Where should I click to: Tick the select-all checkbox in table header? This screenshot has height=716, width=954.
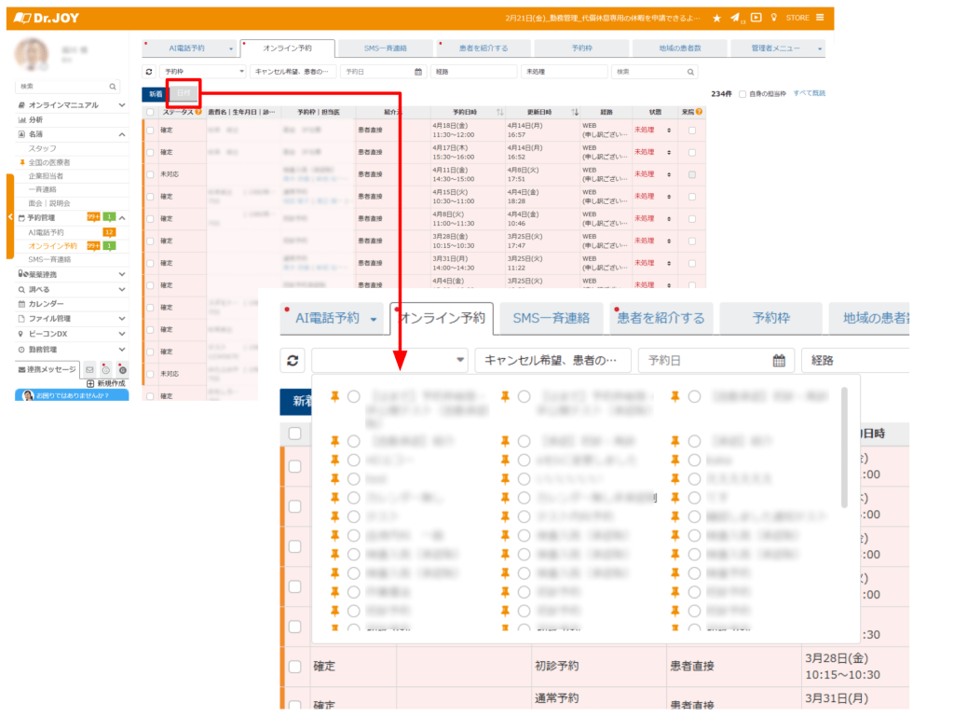[x=150, y=112]
